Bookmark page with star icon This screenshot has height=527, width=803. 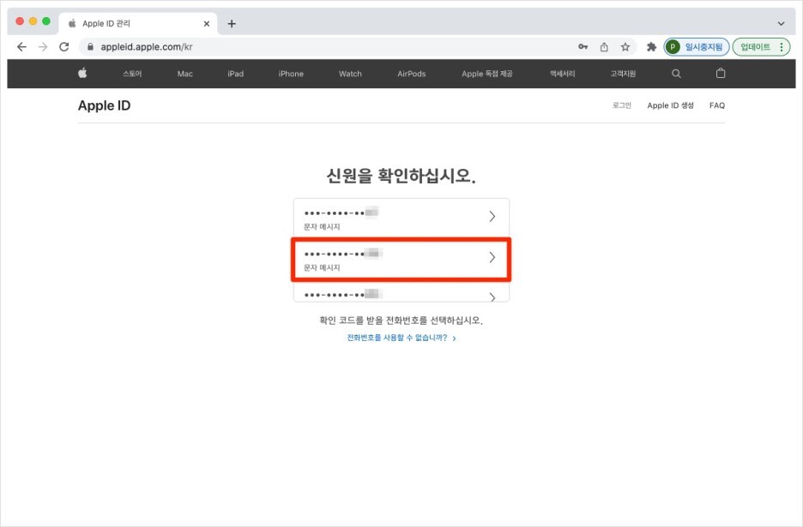(x=625, y=47)
